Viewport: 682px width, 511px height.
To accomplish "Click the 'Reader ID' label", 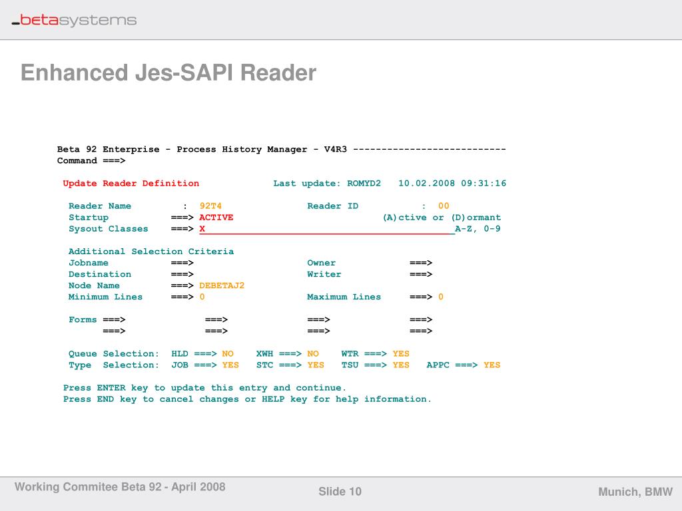I will [333, 206].
